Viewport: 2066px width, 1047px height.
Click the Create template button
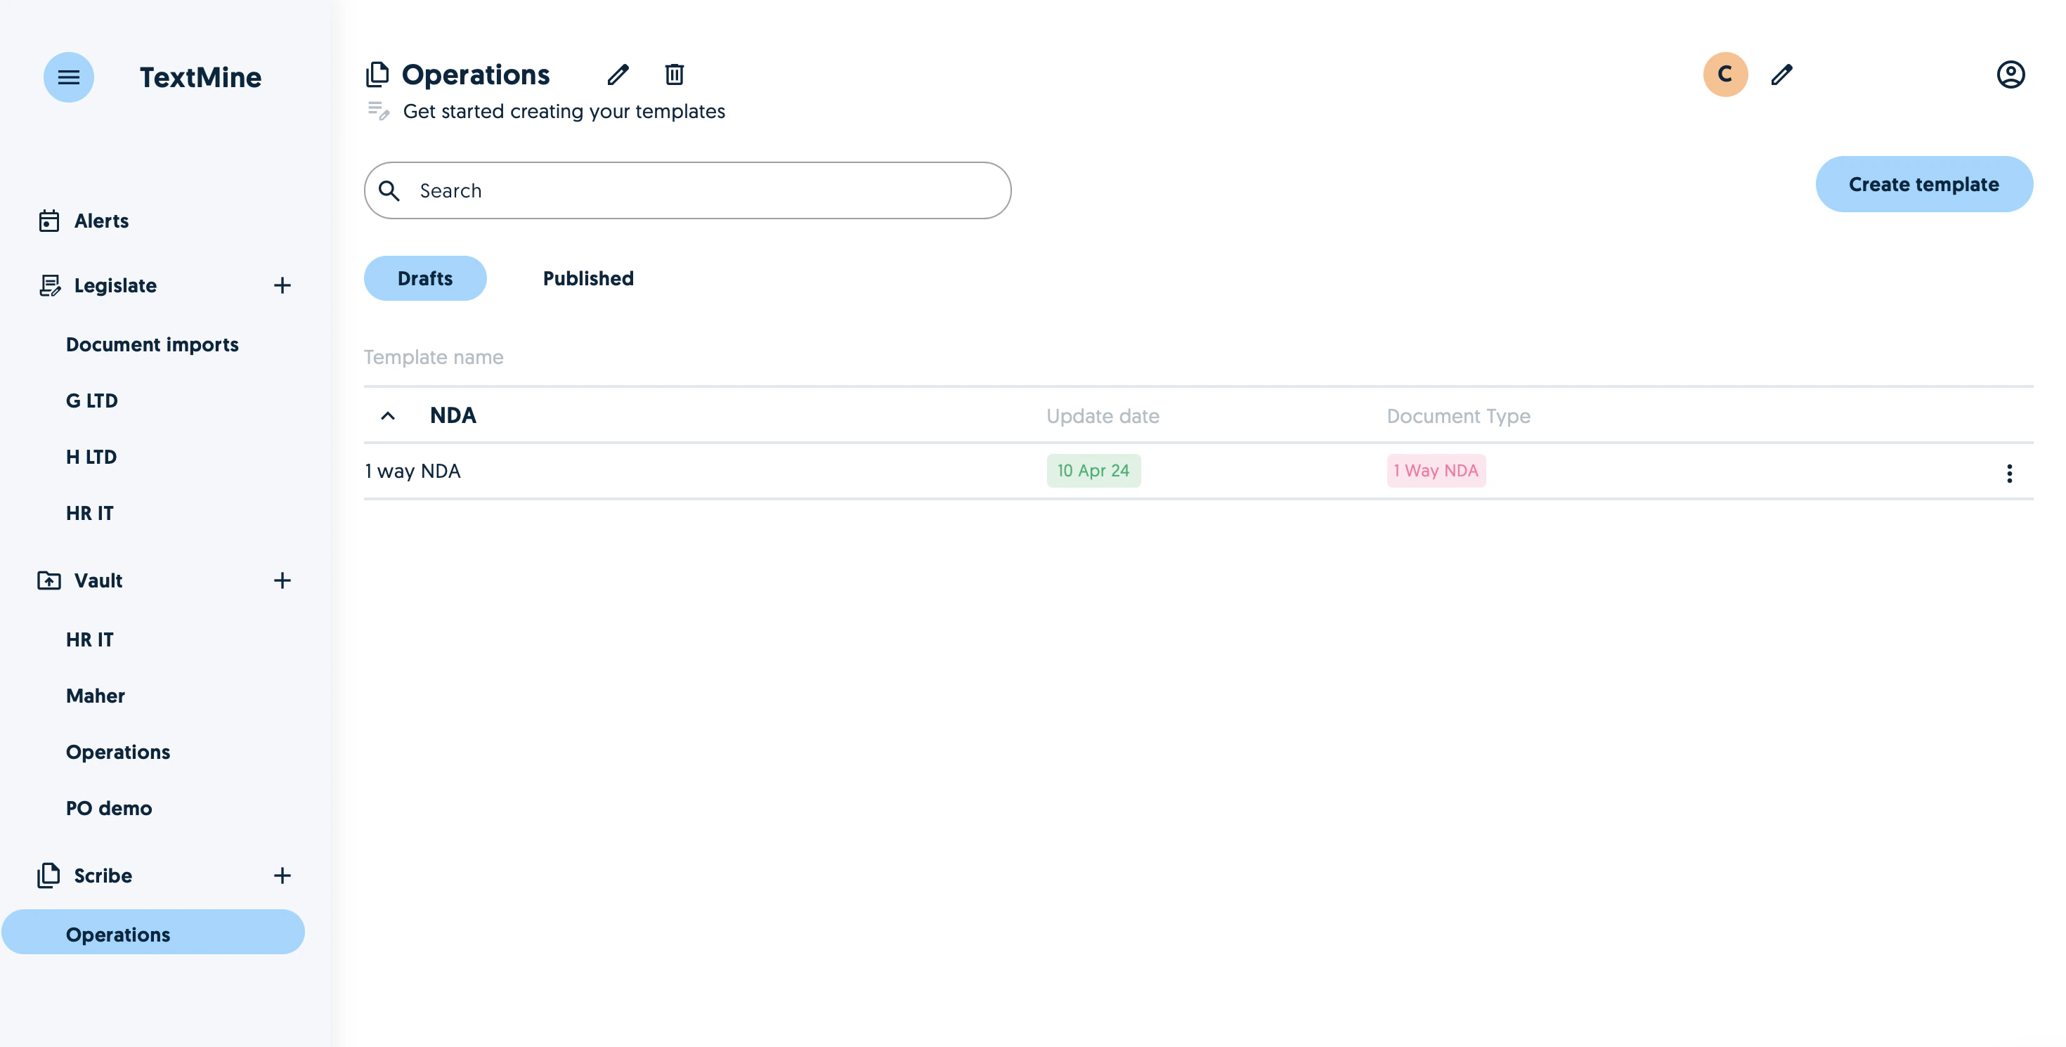coord(1923,184)
